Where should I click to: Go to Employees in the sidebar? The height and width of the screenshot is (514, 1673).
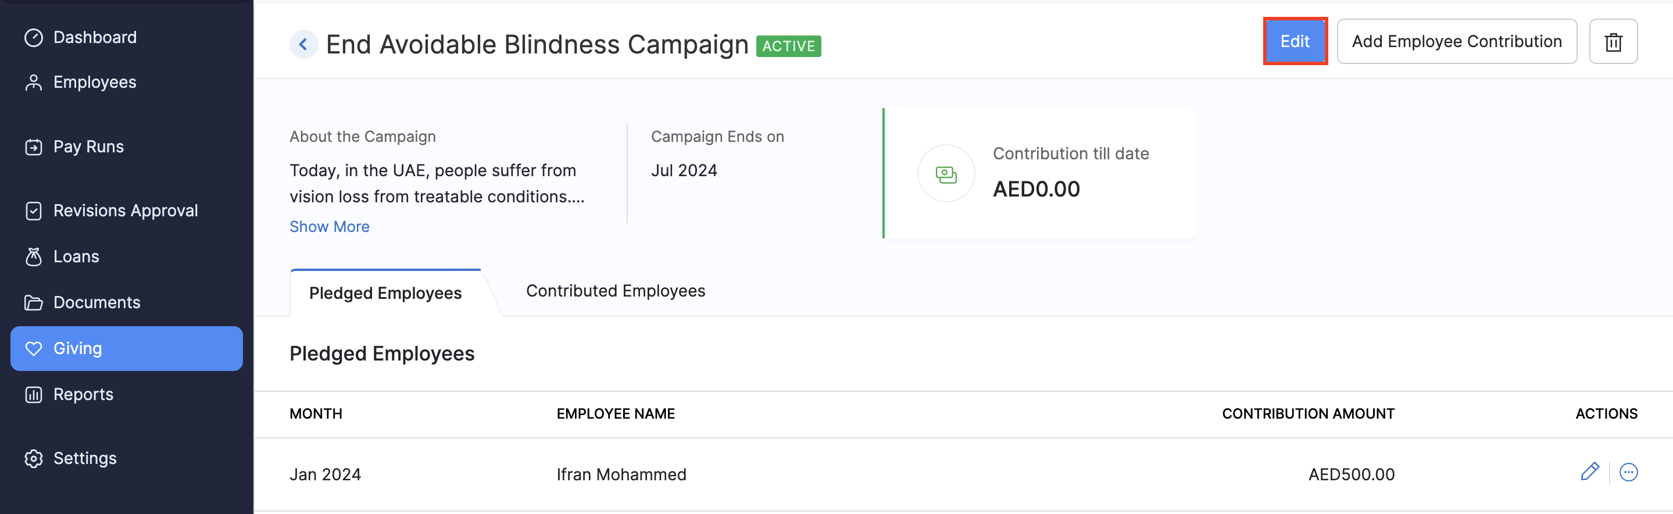[95, 83]
